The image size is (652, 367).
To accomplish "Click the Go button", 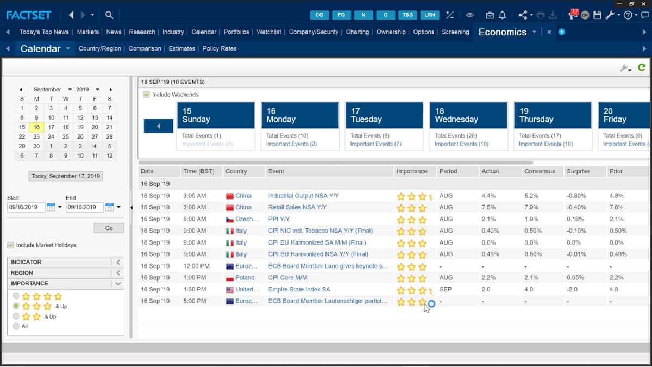I will click(109, 228).
